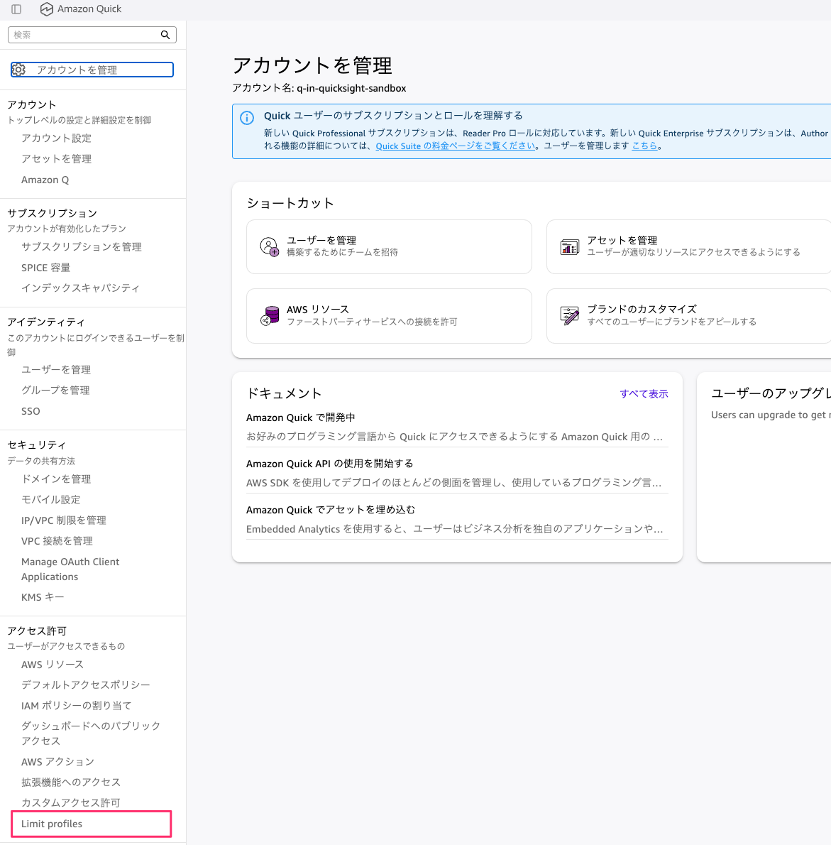831x845 pixels.
Task: Click the ユーザーを管理 shortcut user icon
Action: click(269, 247)
